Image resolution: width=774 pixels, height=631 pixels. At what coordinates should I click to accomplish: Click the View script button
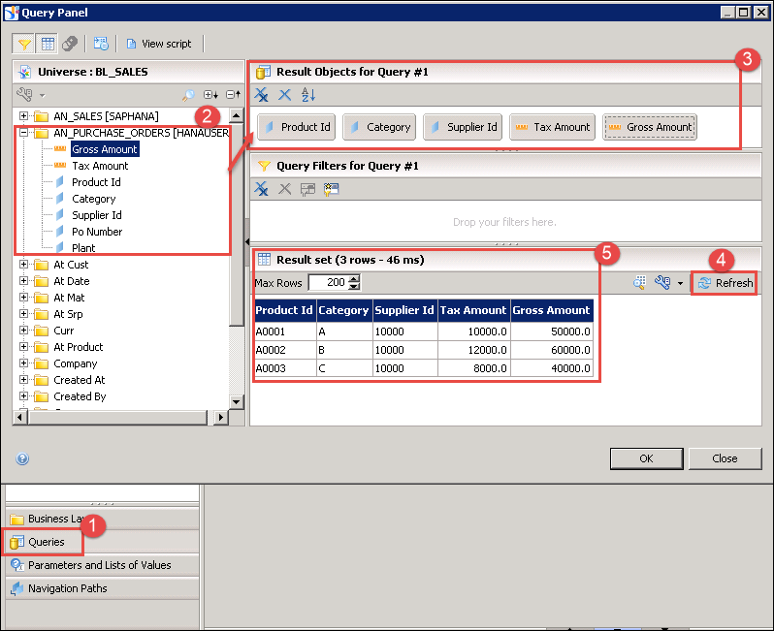coord(158,44)
